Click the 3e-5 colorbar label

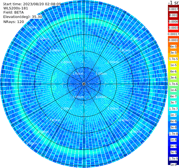[x=173, y=53]
